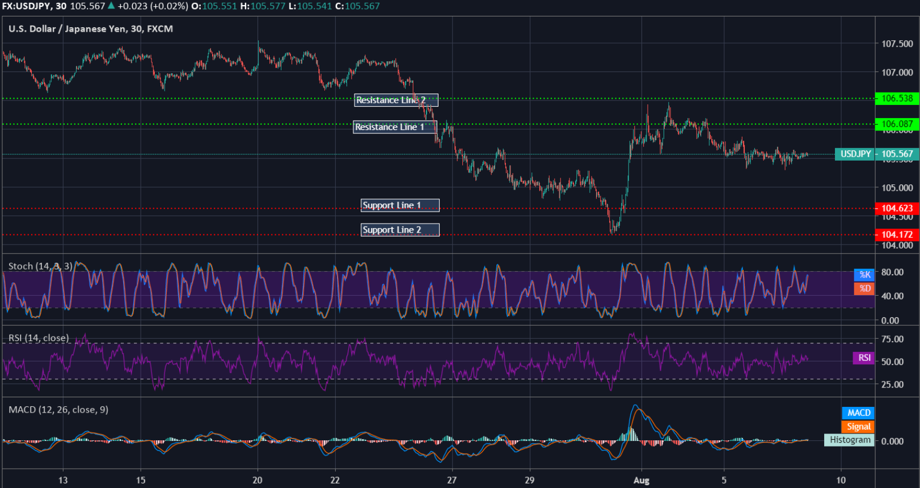Click the %D stochastic legend badge

864,288
